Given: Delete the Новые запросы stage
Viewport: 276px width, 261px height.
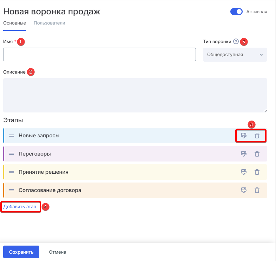Looking at the screenshot, I should pos(257,136).
